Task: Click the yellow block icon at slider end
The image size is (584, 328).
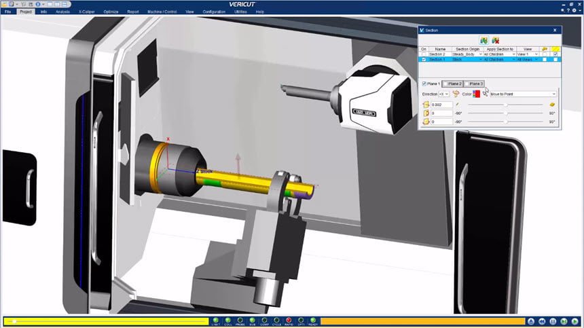Action: (x=552, y=105)
